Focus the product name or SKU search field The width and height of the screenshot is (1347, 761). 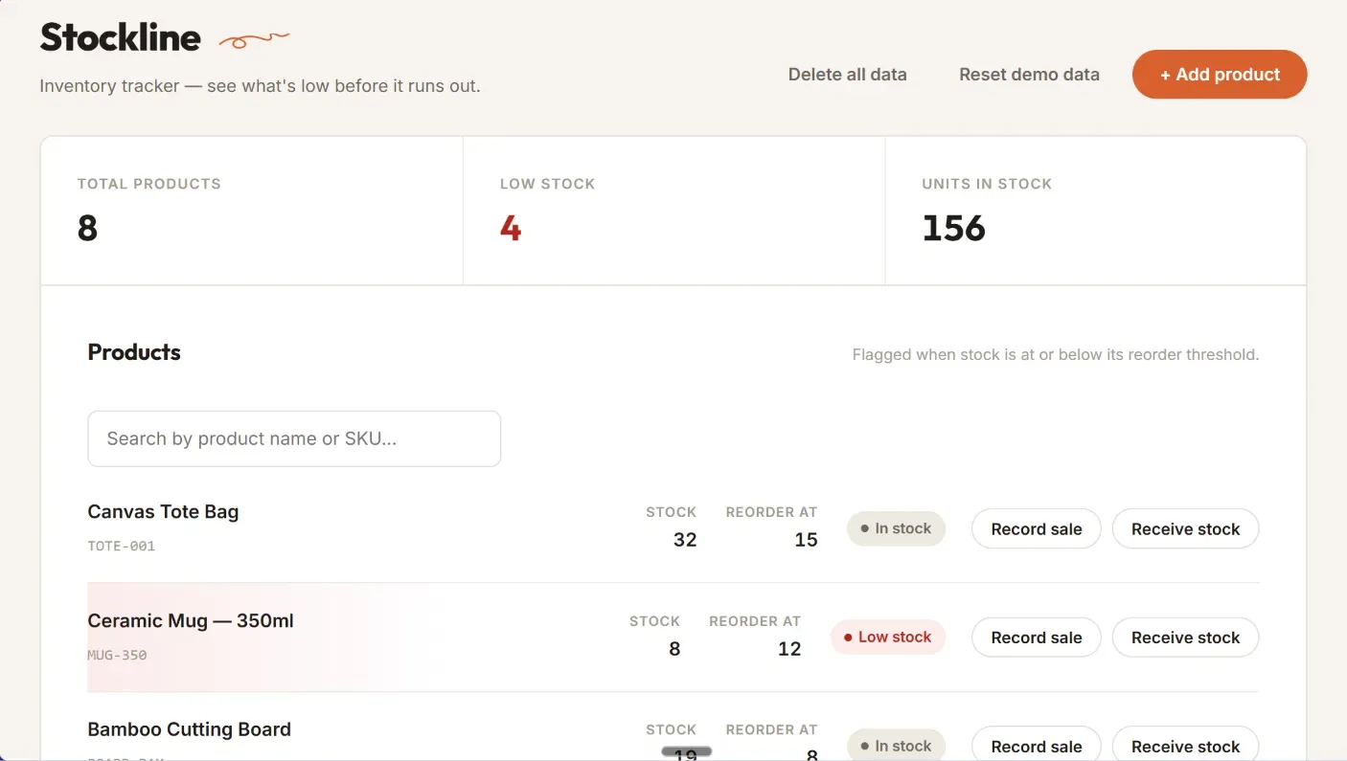294,438
